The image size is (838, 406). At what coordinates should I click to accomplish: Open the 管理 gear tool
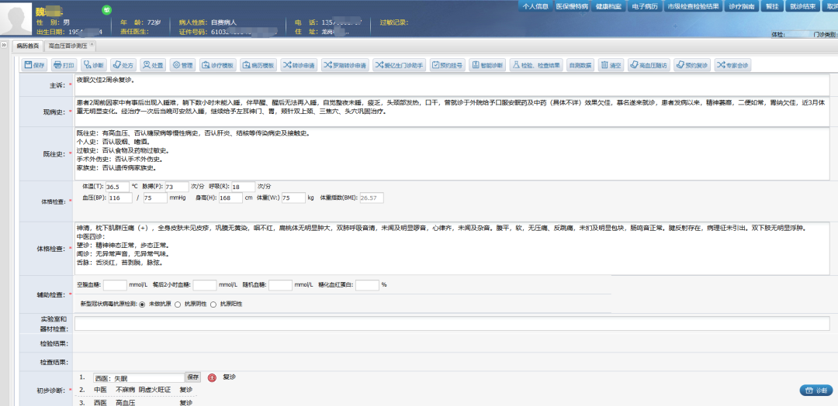[x=182, y=65]
